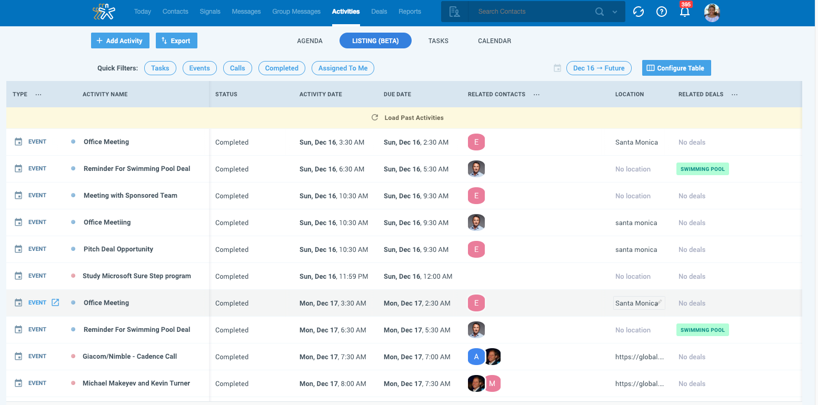Select the SWIMMING POOL green deal tag

pos(702,169)
